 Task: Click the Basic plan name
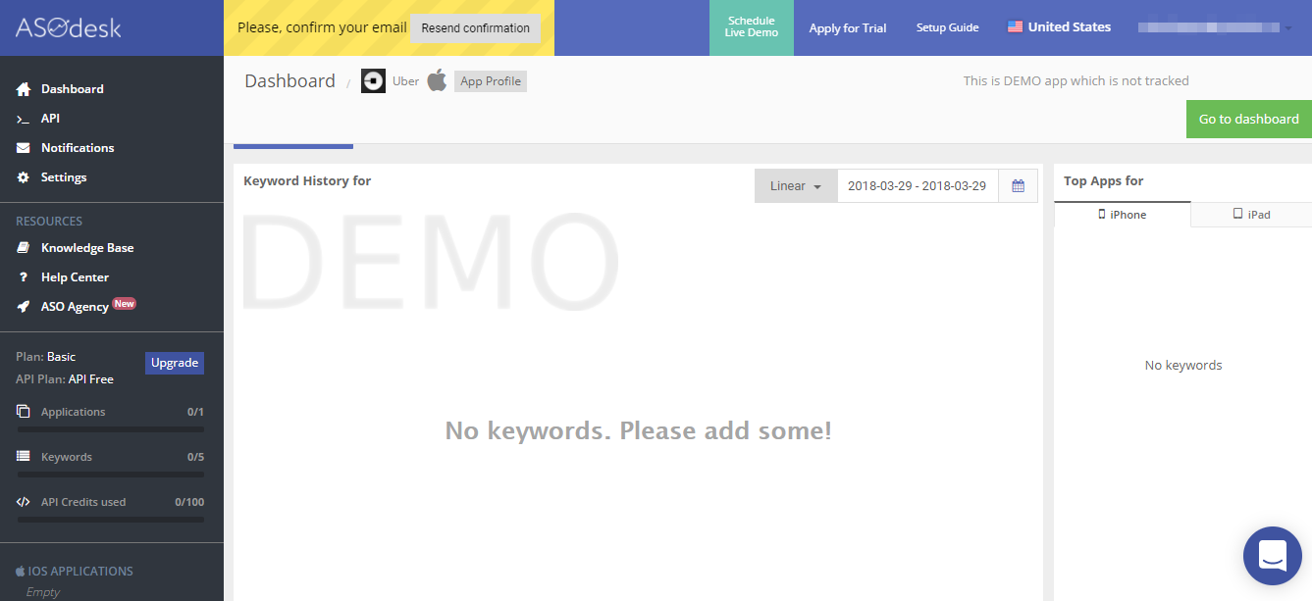tap(61, 357)
